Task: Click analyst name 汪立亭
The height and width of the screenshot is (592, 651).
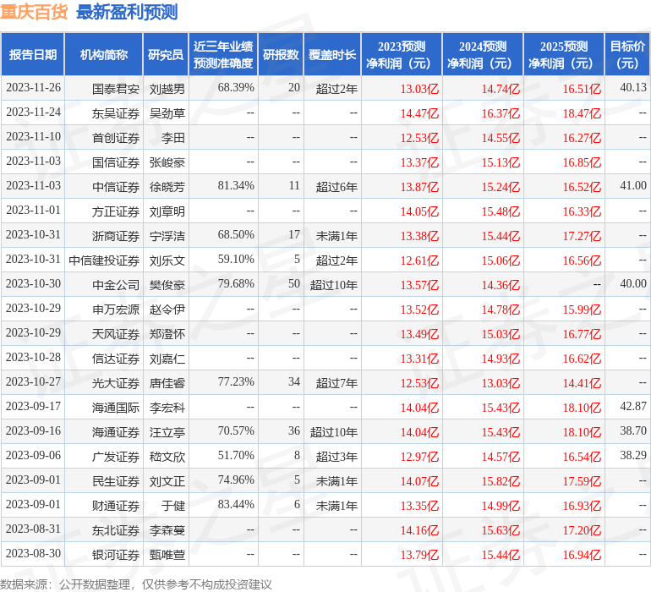Action: [x=167, y=432]
